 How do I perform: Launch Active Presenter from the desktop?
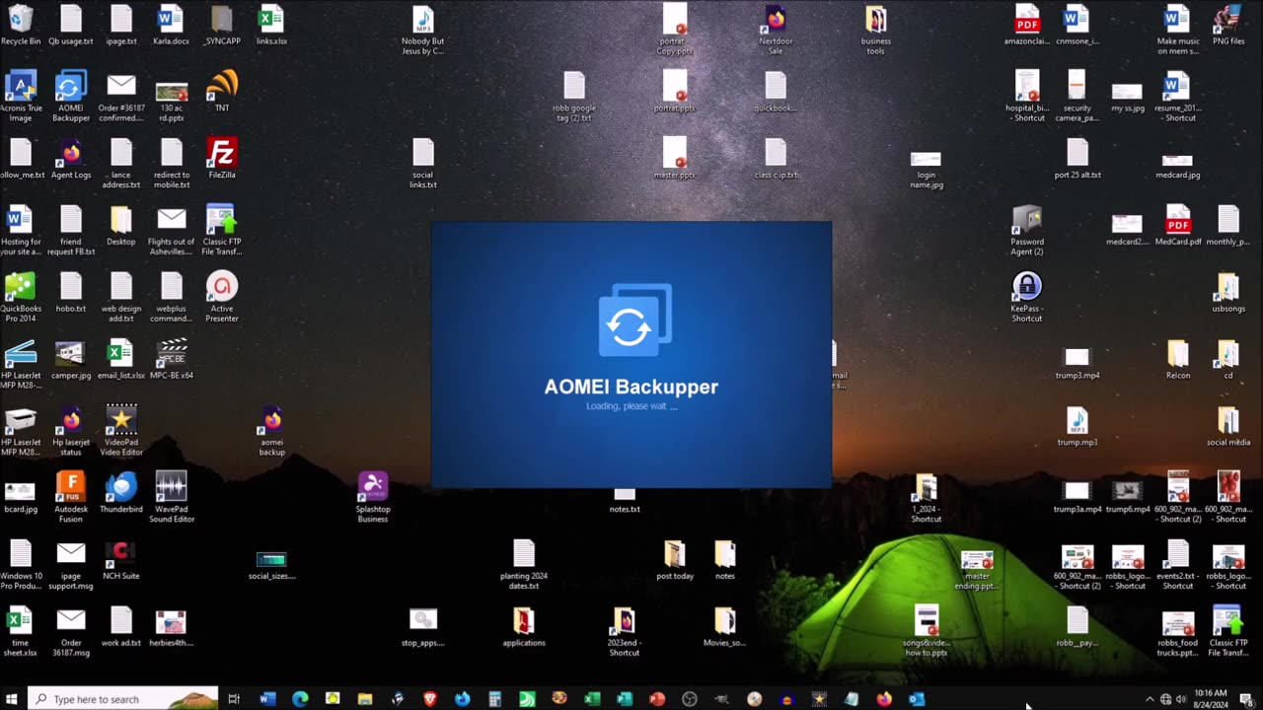click(x=222, y=297)
